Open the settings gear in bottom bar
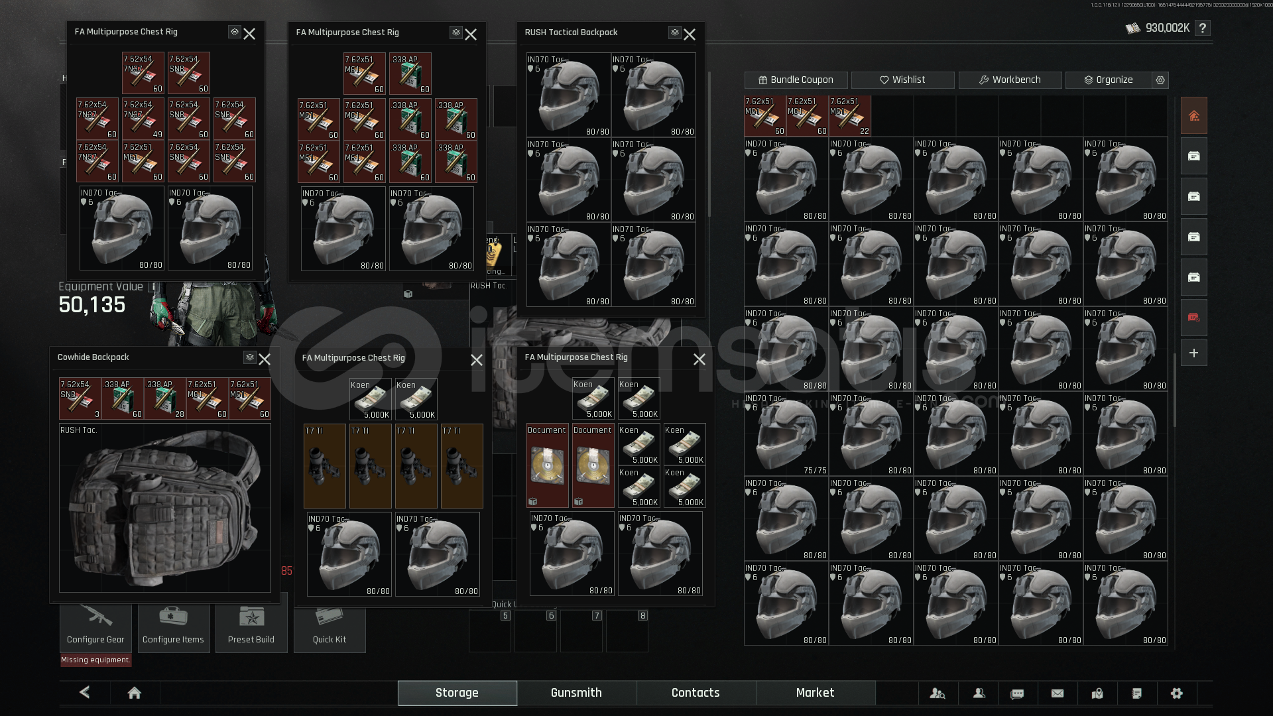This screenshot has height=716, width=1273. point(1177,693)
